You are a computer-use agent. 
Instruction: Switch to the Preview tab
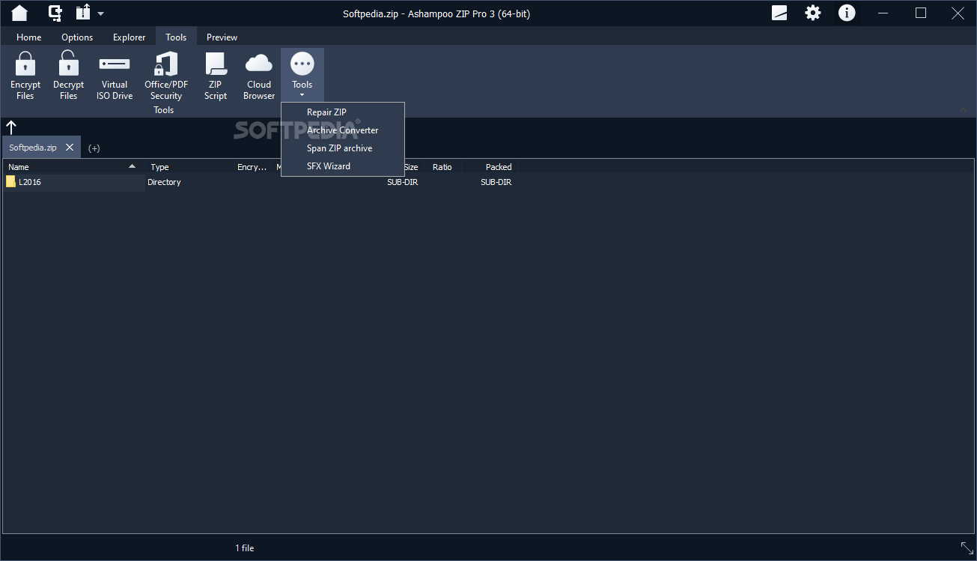pyautogui.click(x=222, y=37)
